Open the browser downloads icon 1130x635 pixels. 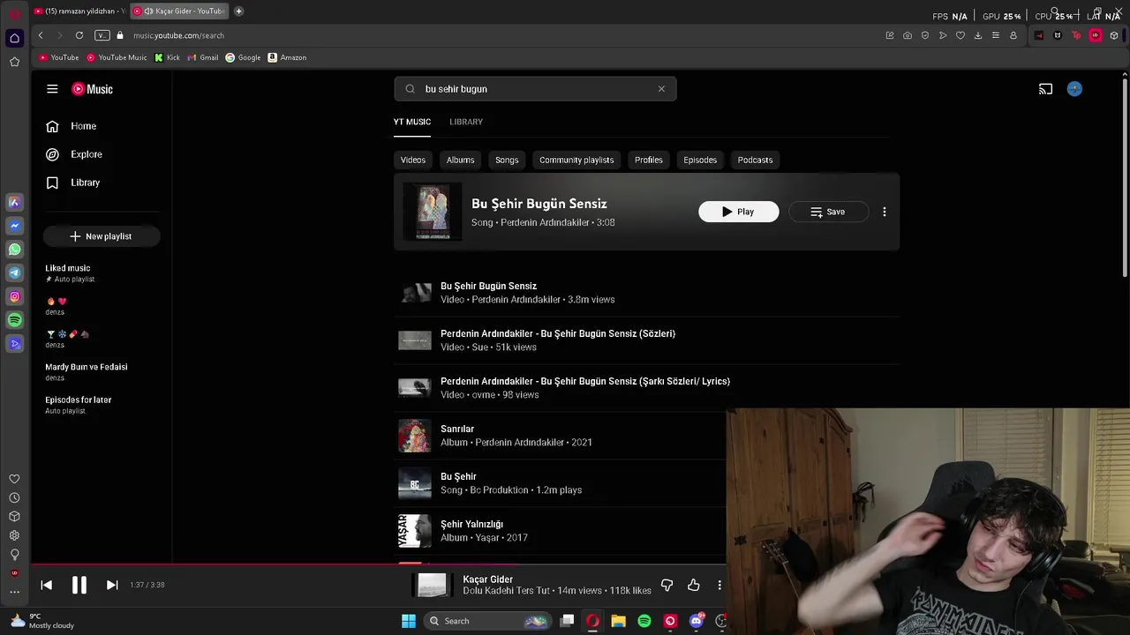(978, 35)
